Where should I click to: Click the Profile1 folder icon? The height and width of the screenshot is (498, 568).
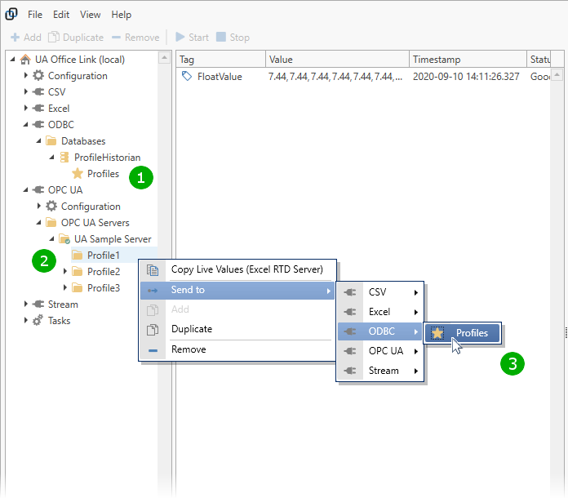coord(78,256)
